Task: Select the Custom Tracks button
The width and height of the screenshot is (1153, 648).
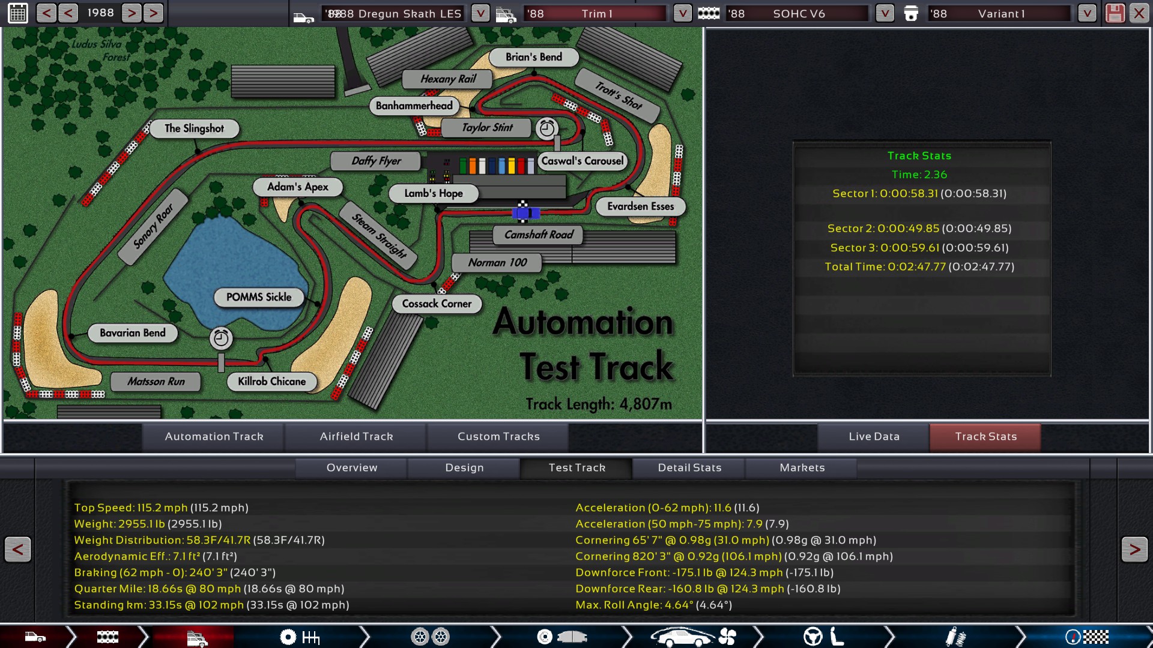Action: (x=498, y=437)
